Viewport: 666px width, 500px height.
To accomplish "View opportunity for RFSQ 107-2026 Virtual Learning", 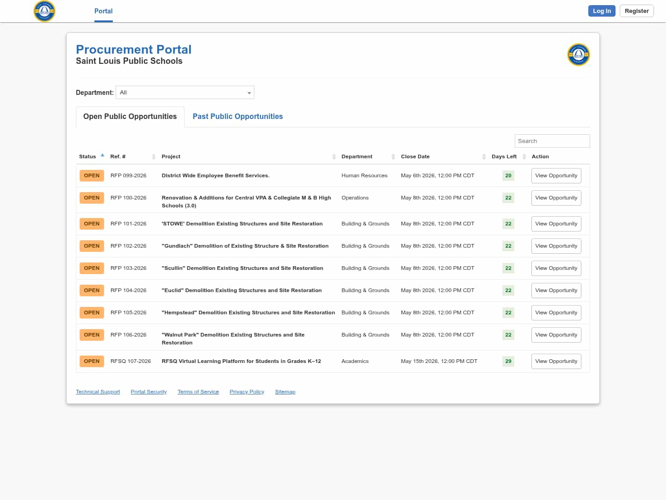I will pyautogui.click(x=556, y=362).
